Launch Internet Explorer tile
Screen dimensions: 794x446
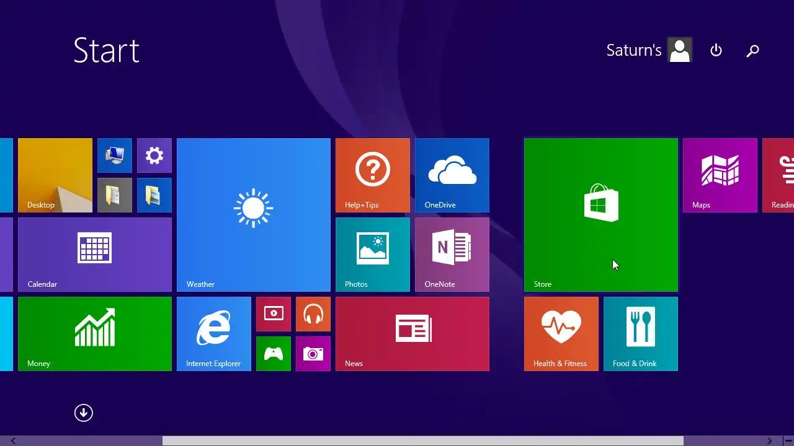coord(214,334)
